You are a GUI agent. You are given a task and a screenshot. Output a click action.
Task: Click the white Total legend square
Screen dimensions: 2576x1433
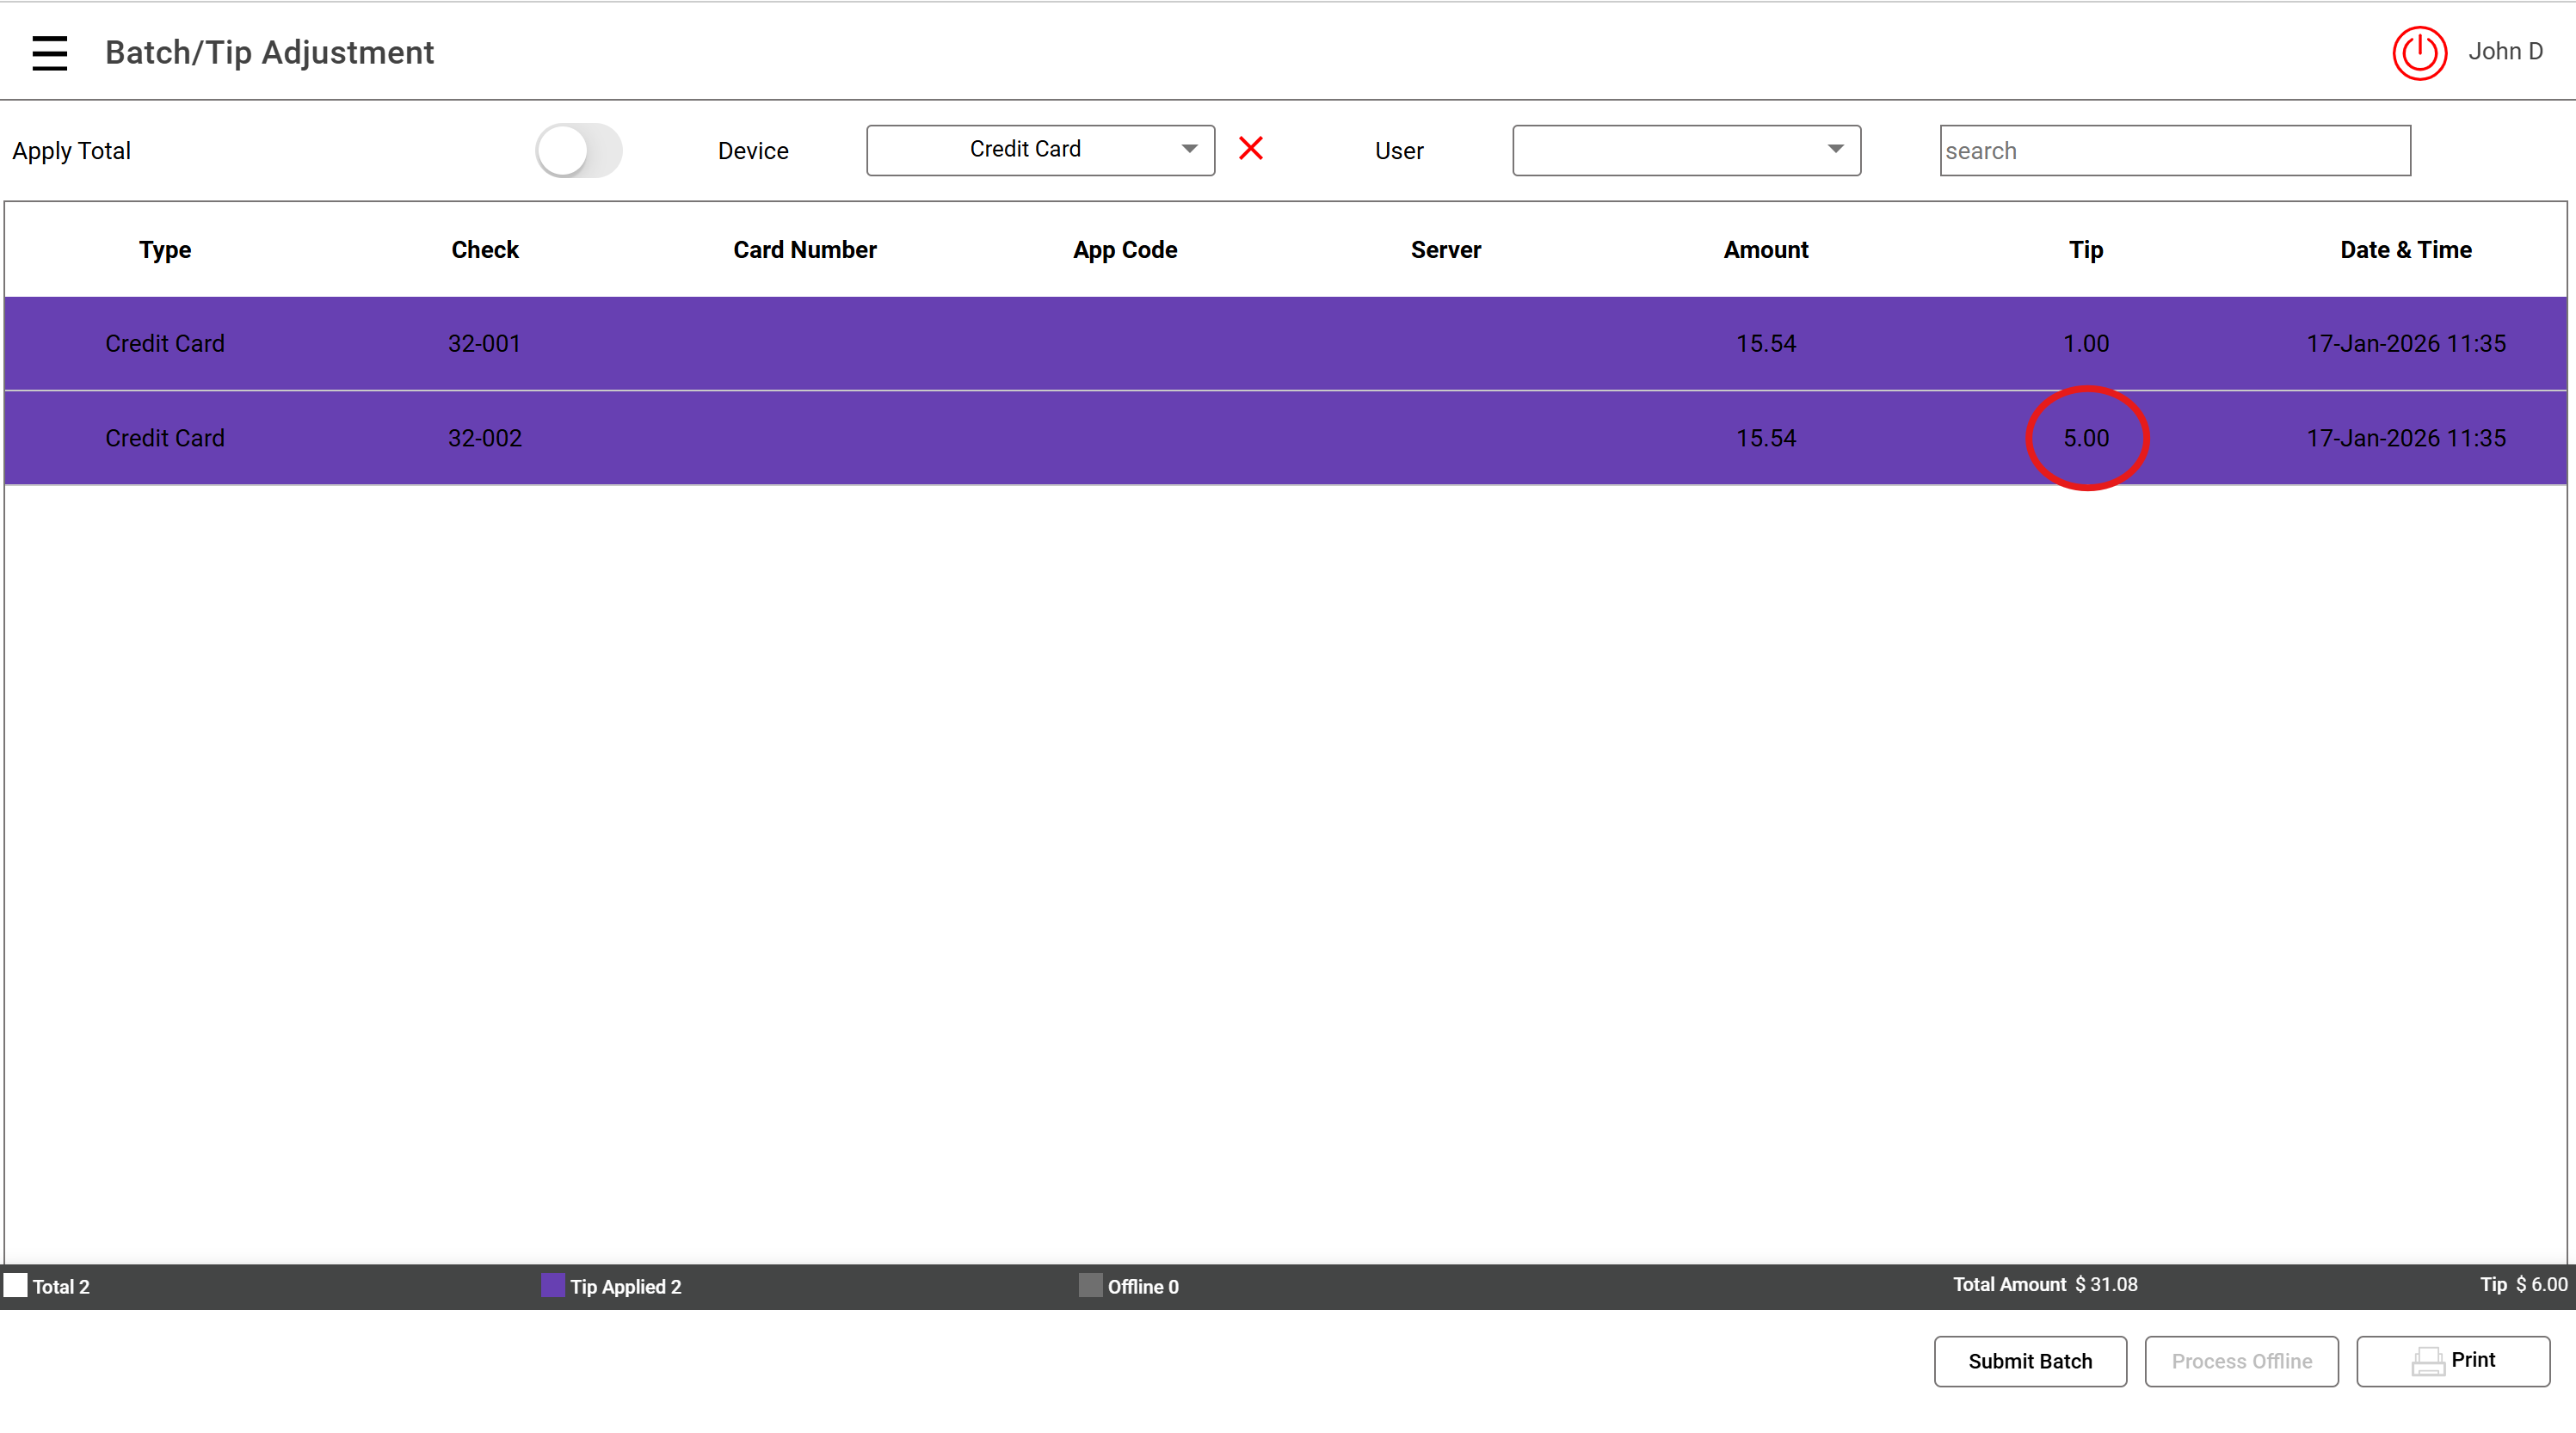click(x=16, y=1286)
